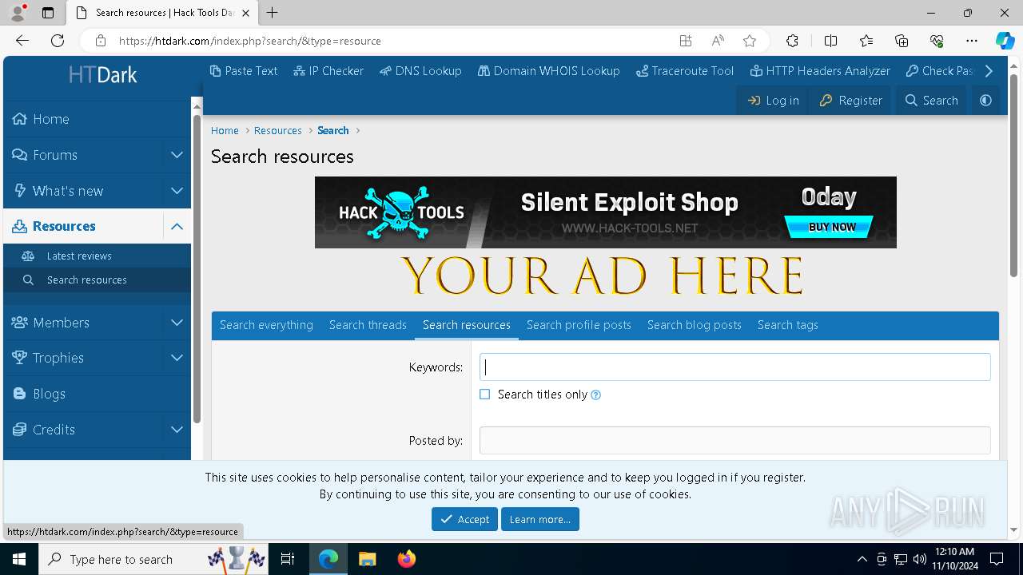This screenshot has height=575, width=1023.
Task: Open the DNS Lookup tool
Action: (x=420, y=70)
